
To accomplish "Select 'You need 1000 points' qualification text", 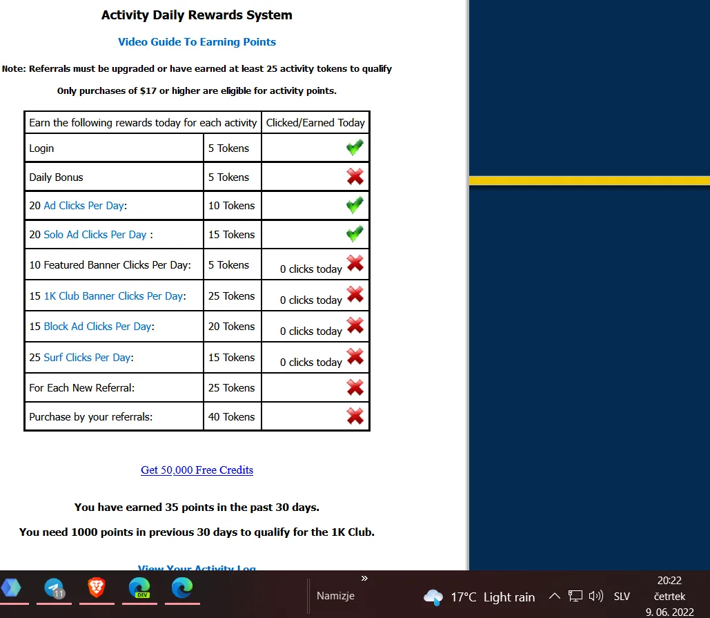I will pyautogui.click(x=197, y=532).
